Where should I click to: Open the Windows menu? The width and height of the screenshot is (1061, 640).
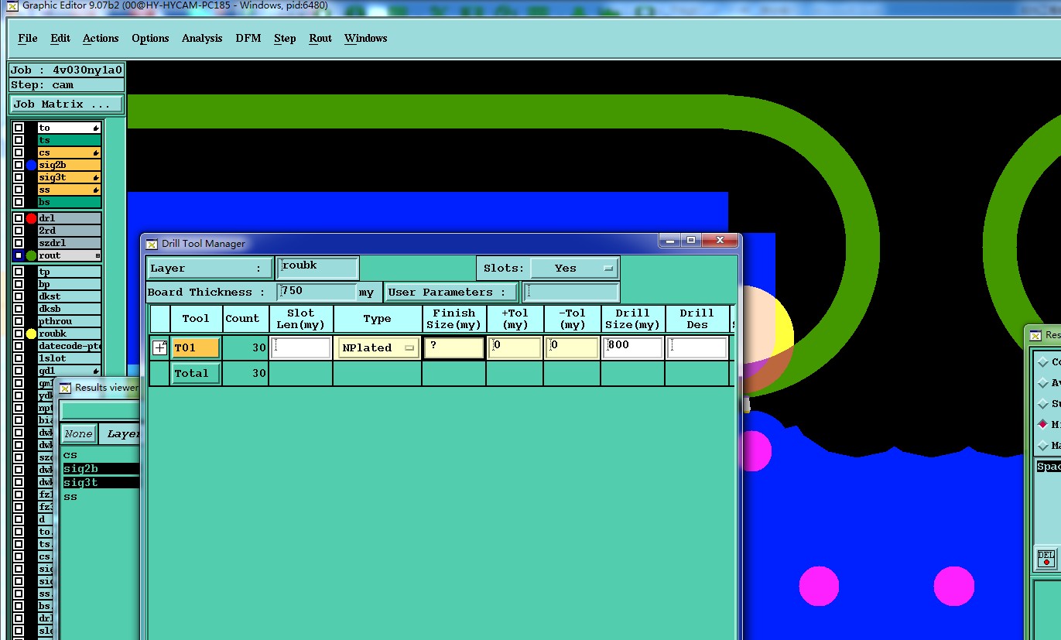pyautogui.click(x=366, y=38)
